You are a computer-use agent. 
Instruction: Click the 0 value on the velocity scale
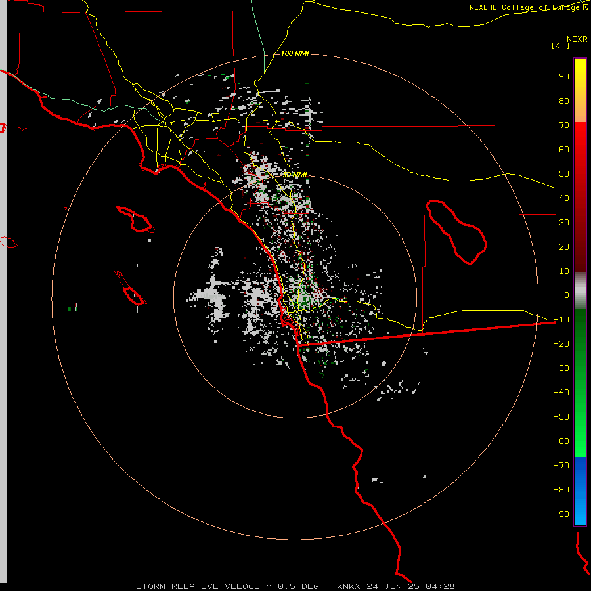tap(567, 295)
